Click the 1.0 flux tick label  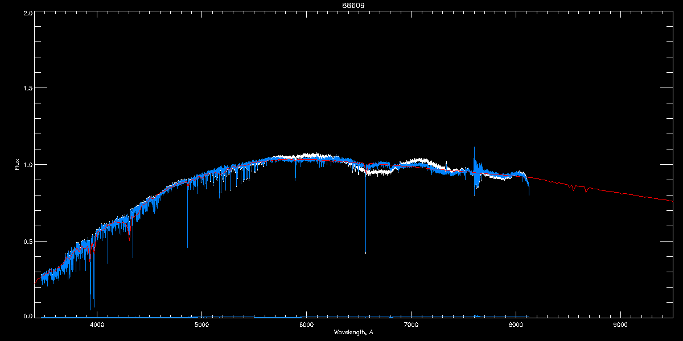click(x=27, y=165)
